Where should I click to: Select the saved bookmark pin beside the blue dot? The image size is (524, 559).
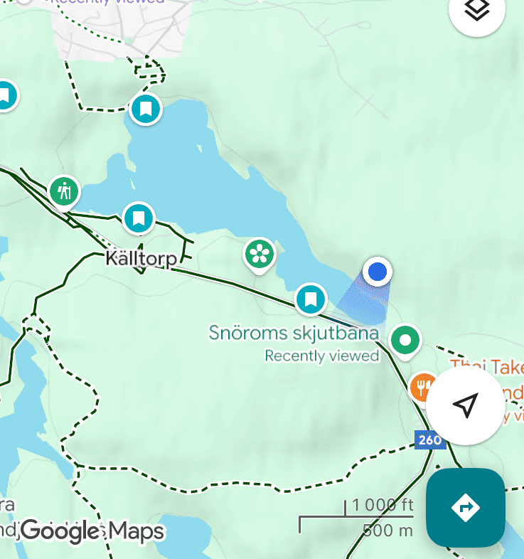pos(311,299)
